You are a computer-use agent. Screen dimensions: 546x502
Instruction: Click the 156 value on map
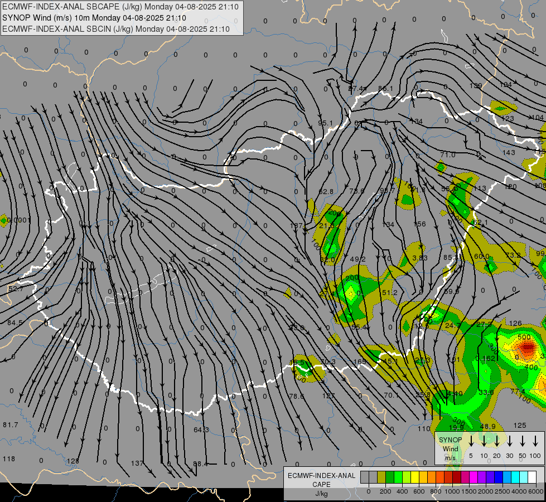(419, 224)
